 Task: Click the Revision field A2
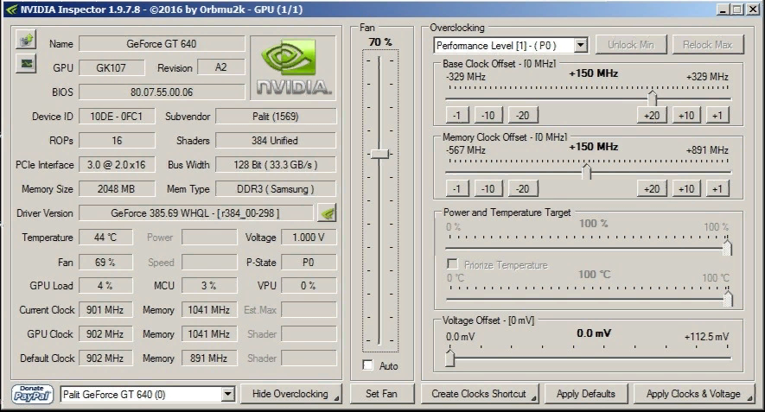click(x=221, y=67)
